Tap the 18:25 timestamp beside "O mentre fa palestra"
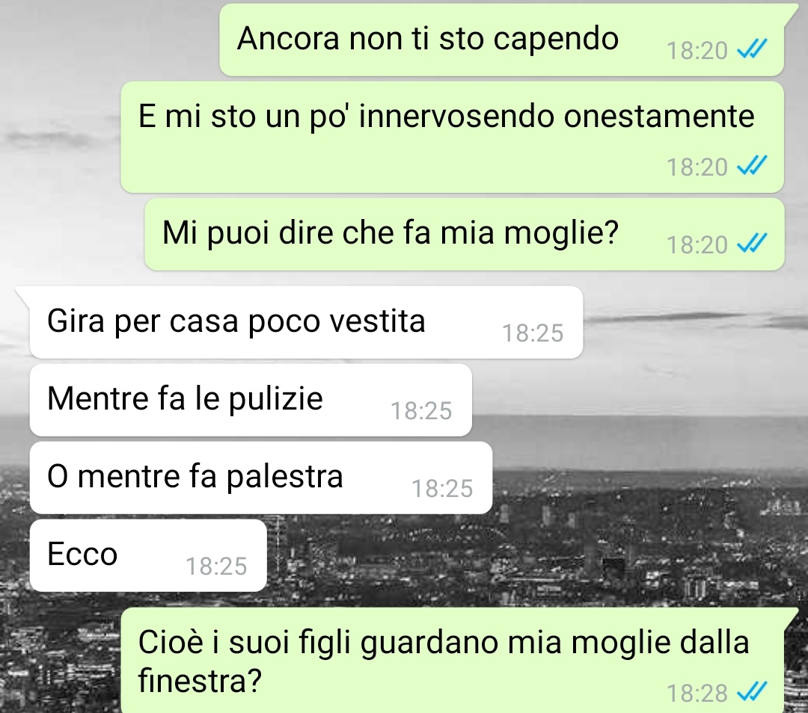This screenshot has width=808, height=713. pyautogui.click(x=442, y=489)
